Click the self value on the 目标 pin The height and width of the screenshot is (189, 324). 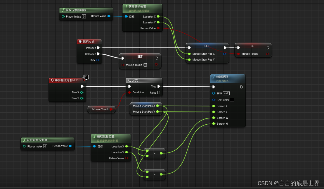pyautogui.click(x=226, y=93)
